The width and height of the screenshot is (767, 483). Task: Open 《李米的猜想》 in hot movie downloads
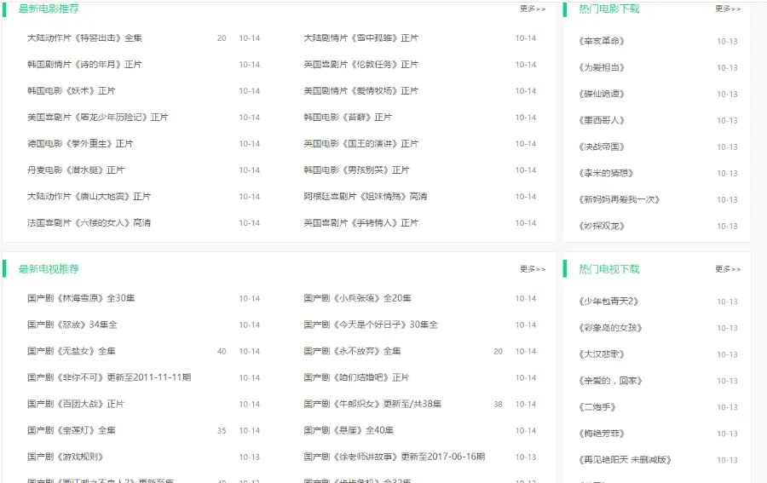tap(606, 173)
